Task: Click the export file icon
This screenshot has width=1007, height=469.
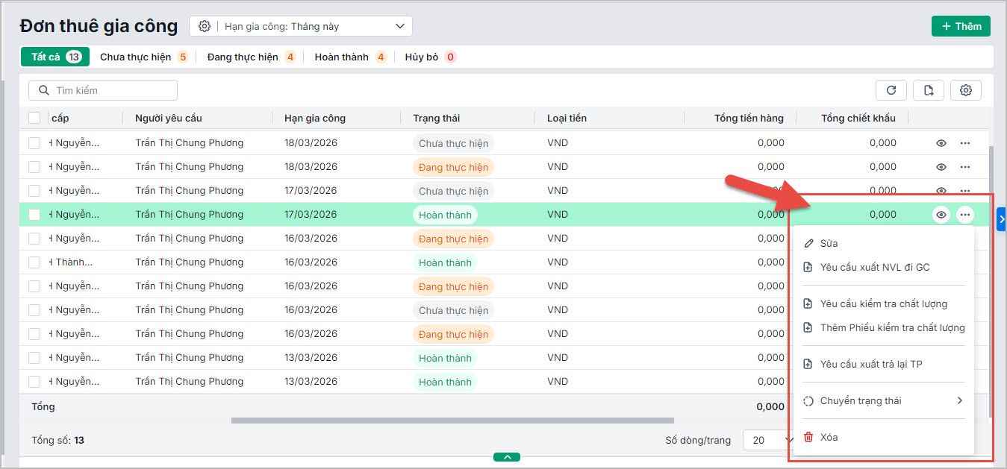Action: point(928,90)
